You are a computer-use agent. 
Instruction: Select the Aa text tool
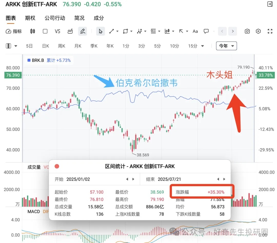pyautogui.click(x=195, y=31)
